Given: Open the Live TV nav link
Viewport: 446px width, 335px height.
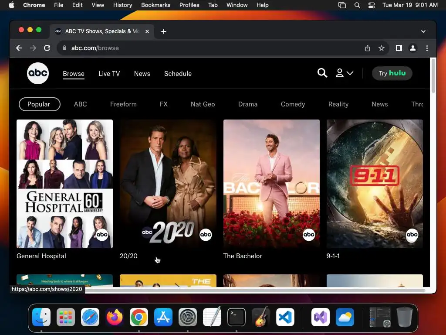Looking at the screenshot, I should coord(109,73).
